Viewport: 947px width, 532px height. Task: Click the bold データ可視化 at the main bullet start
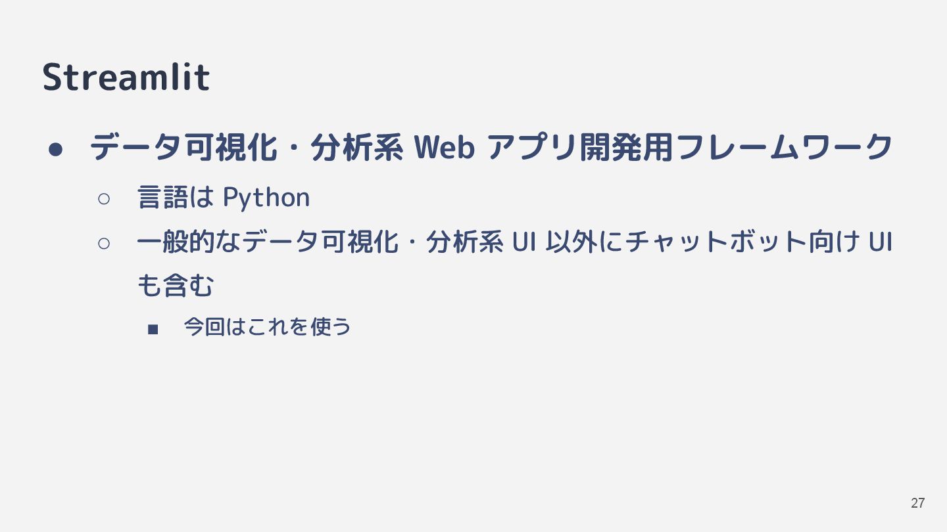click(x=183, y=147)
